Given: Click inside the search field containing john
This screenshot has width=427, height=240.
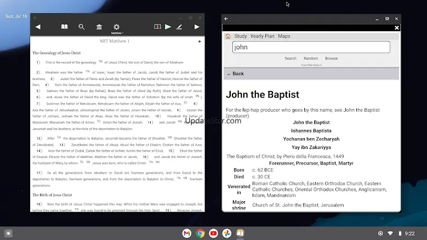Looking at the screenshot, I should pos(310,48).
